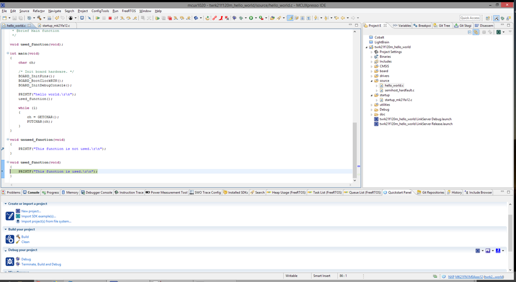The height and width of the screenshot is (282, 516).
Task: Click the Quick Access search field
Action: click(470, 18)
